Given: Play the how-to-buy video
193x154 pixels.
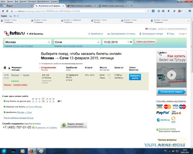Looking at the screenshot, I should [x=172, y=75].
